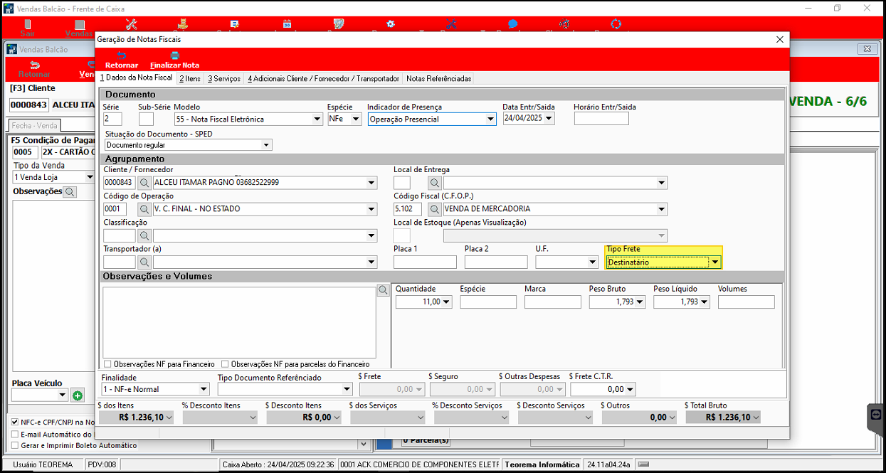This screenshot has height=473, width=886.
Task: Uncheck NFC-e CPF/CNPJ na Nota checkbox
Action: pos(15,422)
